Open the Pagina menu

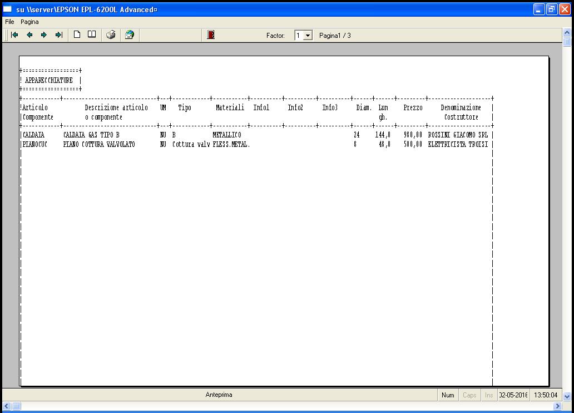tap(29, 22)
